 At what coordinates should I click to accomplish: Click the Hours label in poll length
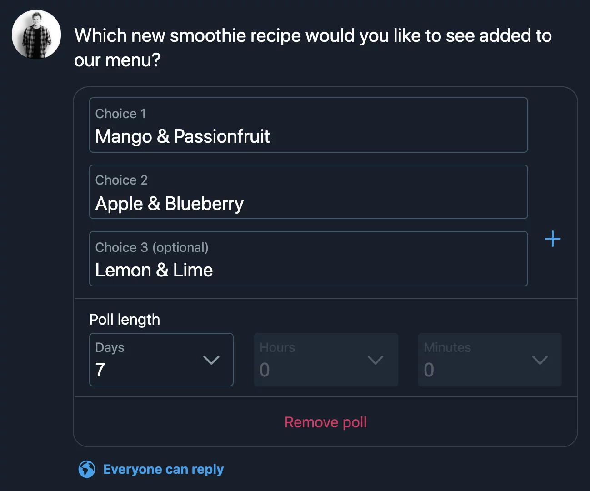click(x=277, y=347)
